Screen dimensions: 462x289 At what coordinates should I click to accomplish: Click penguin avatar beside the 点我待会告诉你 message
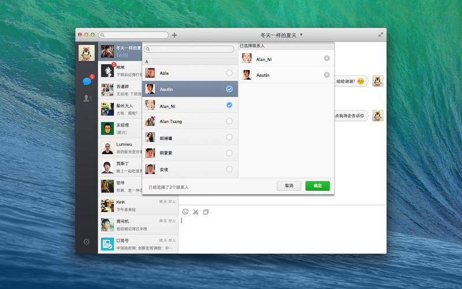pos(378,116)
